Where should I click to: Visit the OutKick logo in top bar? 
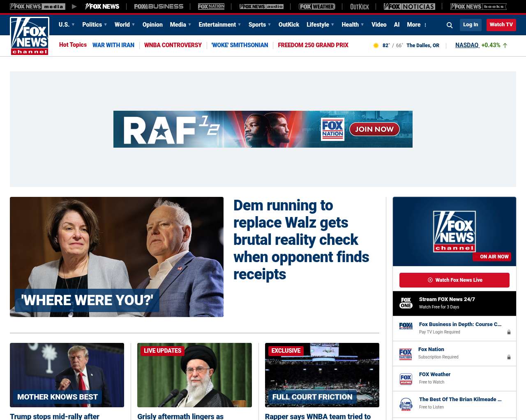360,7
